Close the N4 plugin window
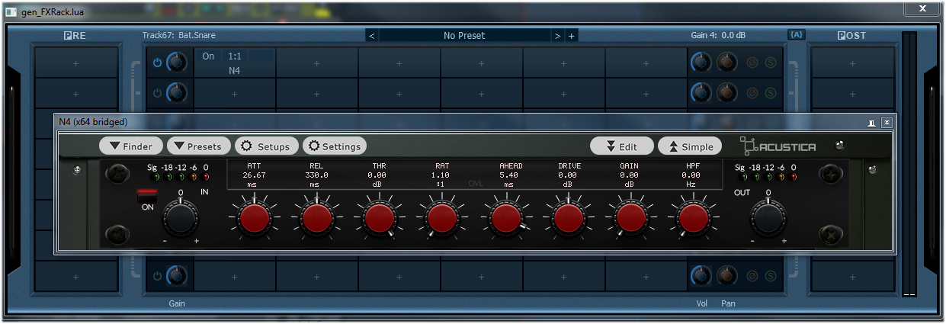946x324 pixels. click(x=887, y=122)
